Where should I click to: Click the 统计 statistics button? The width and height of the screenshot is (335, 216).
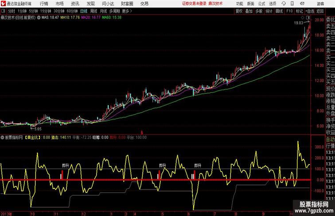point(269,11)
